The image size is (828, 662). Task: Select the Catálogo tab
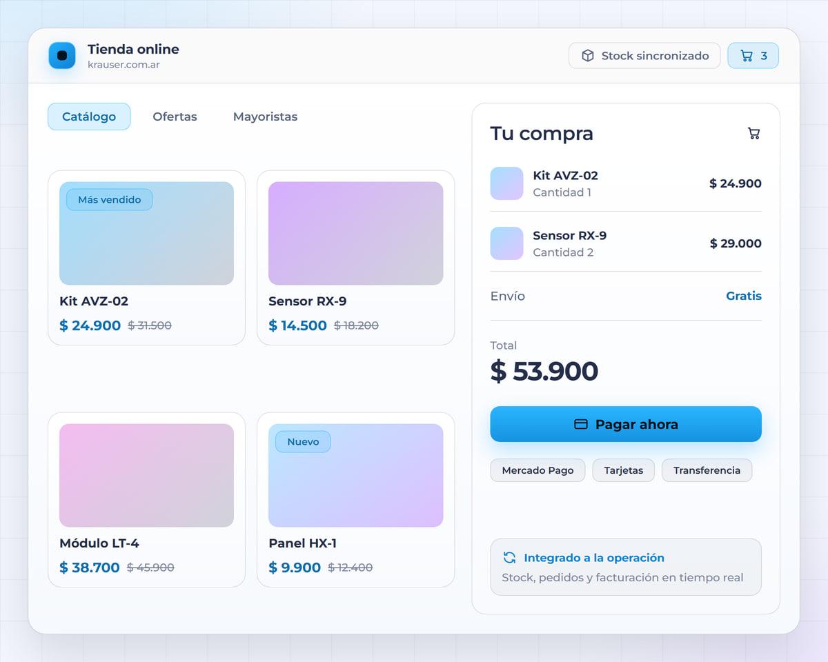point(89,117)
